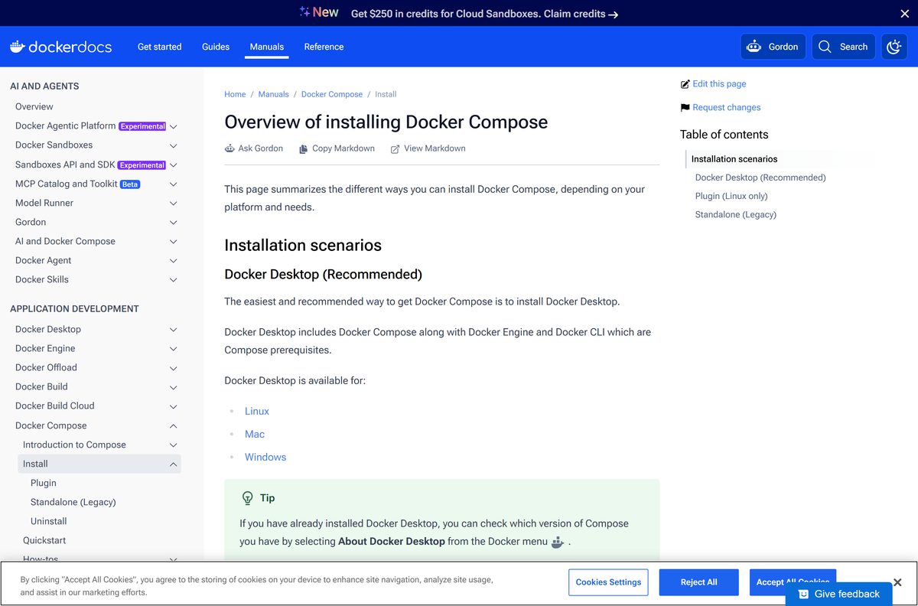Expand the Docker Build chevron
The height and width of the screenshot is (606, 918).
(174, 387)
